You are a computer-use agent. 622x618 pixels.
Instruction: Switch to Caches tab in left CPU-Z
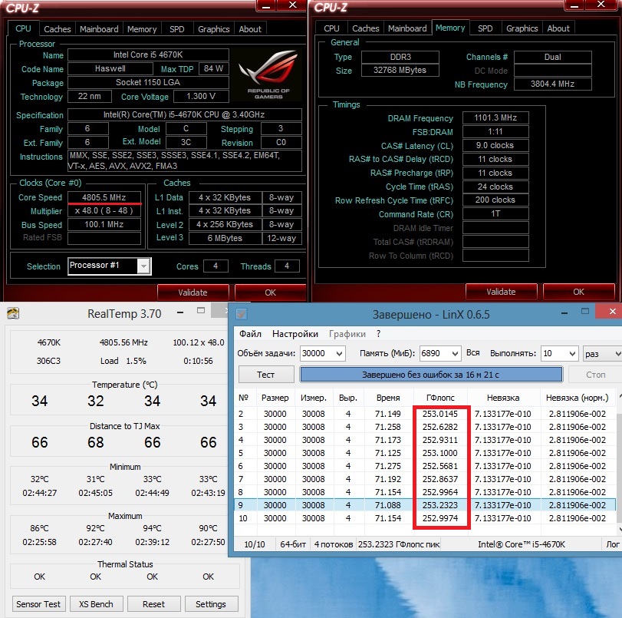point(57,29)
